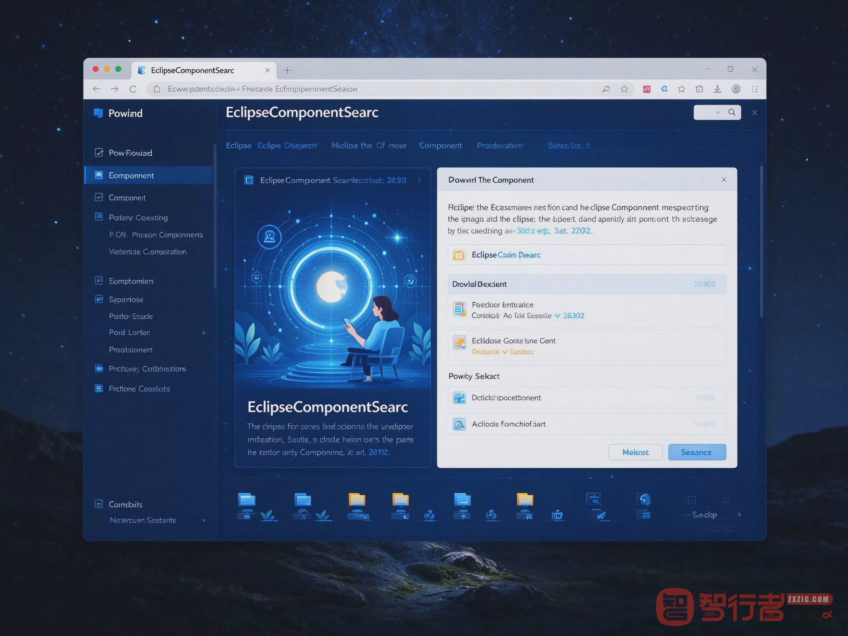The height and width of the screenshot is (636, 848).
Task: Click the browser back arrow
Action: [x=96, y=89]
